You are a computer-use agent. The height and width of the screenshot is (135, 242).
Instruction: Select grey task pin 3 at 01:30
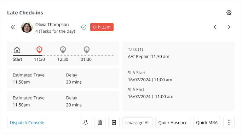click(86, 50)
